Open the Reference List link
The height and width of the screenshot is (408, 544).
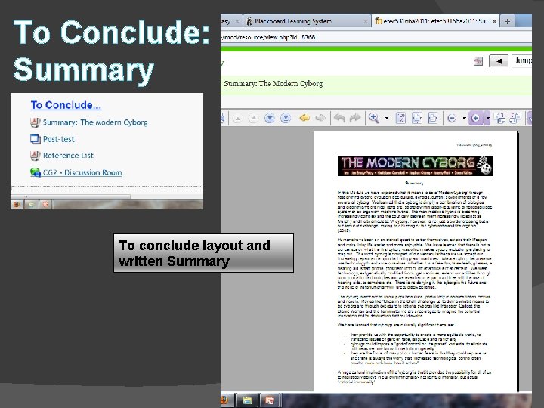tap(68, 156)
